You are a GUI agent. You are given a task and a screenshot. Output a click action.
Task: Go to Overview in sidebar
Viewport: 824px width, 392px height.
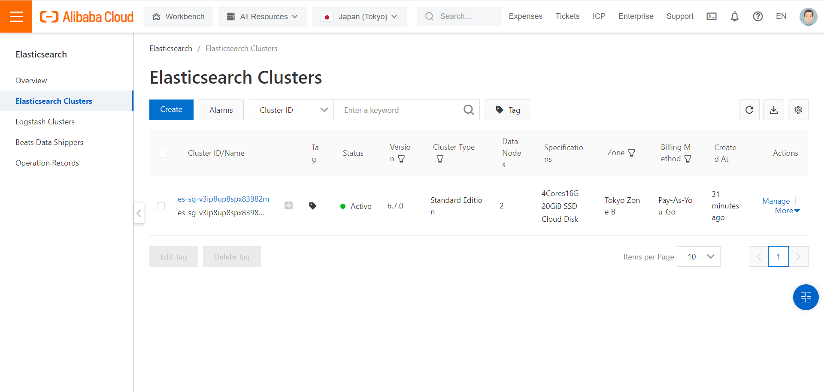tap(67, 81)
